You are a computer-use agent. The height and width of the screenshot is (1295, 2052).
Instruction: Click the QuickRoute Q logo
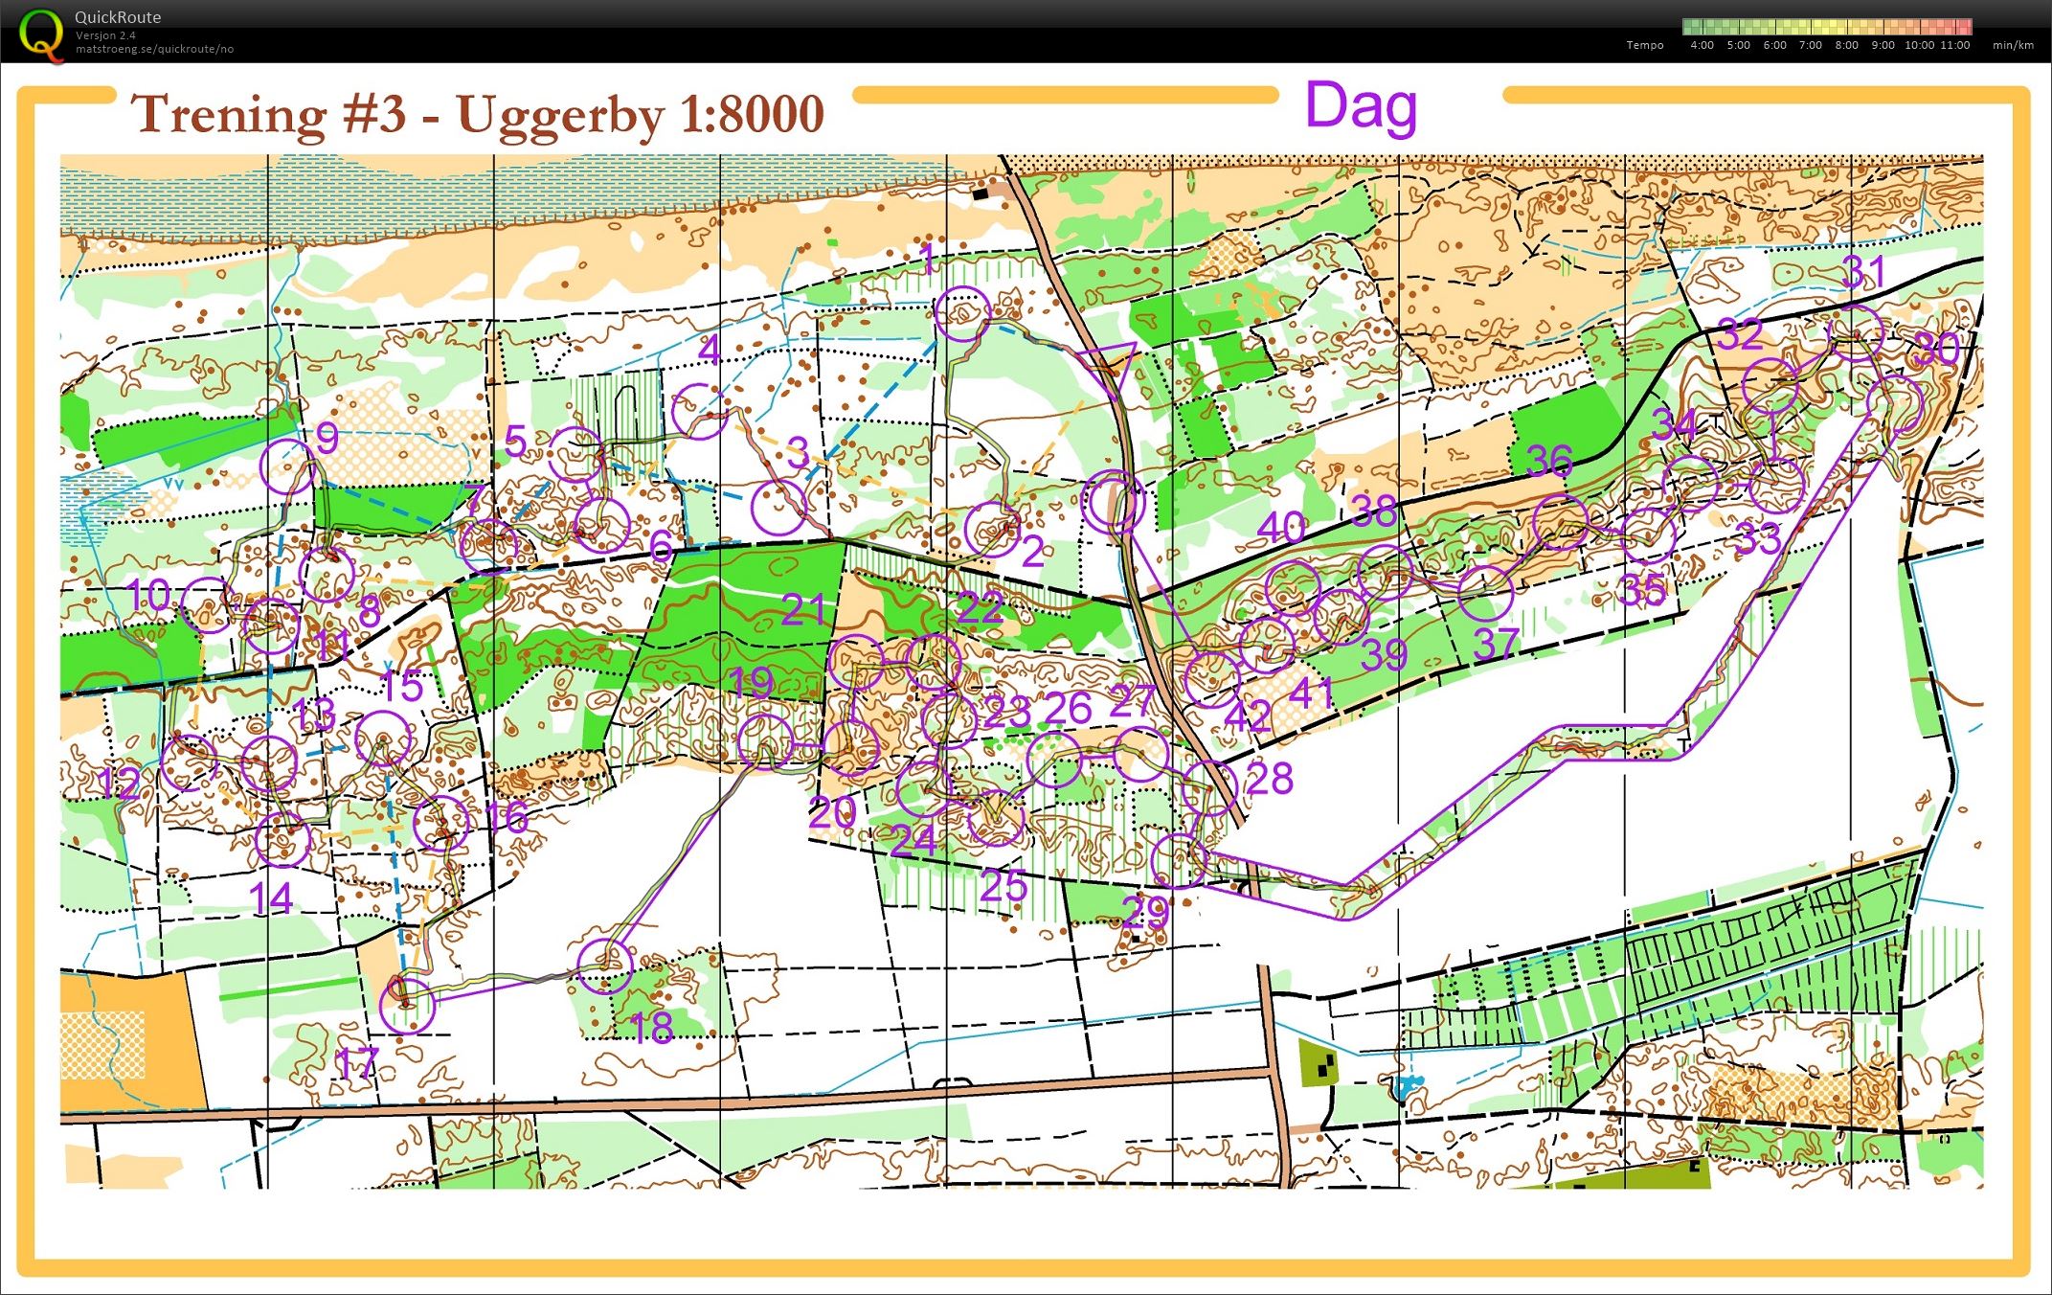pyautogui.click(x=40, y=32)
